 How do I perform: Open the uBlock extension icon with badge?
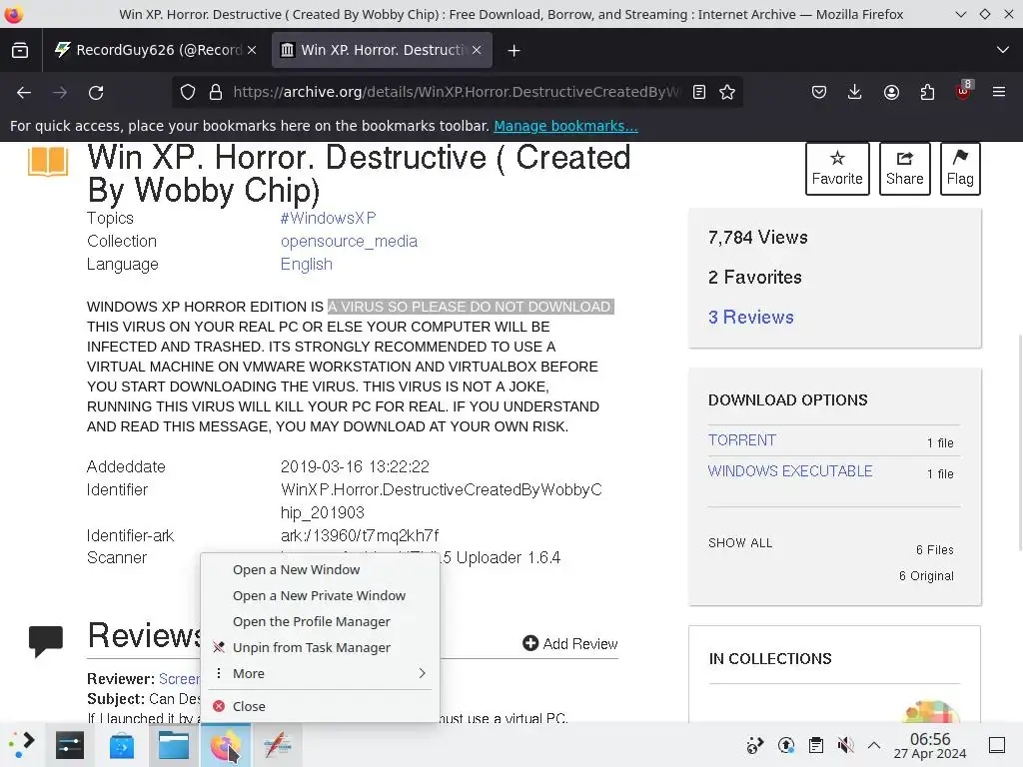(x=964, y=91)
